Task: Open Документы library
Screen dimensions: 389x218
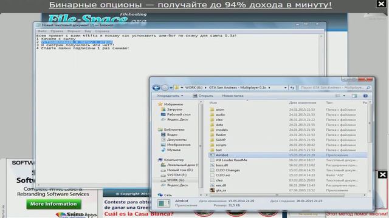Action: tap(174, 140)
